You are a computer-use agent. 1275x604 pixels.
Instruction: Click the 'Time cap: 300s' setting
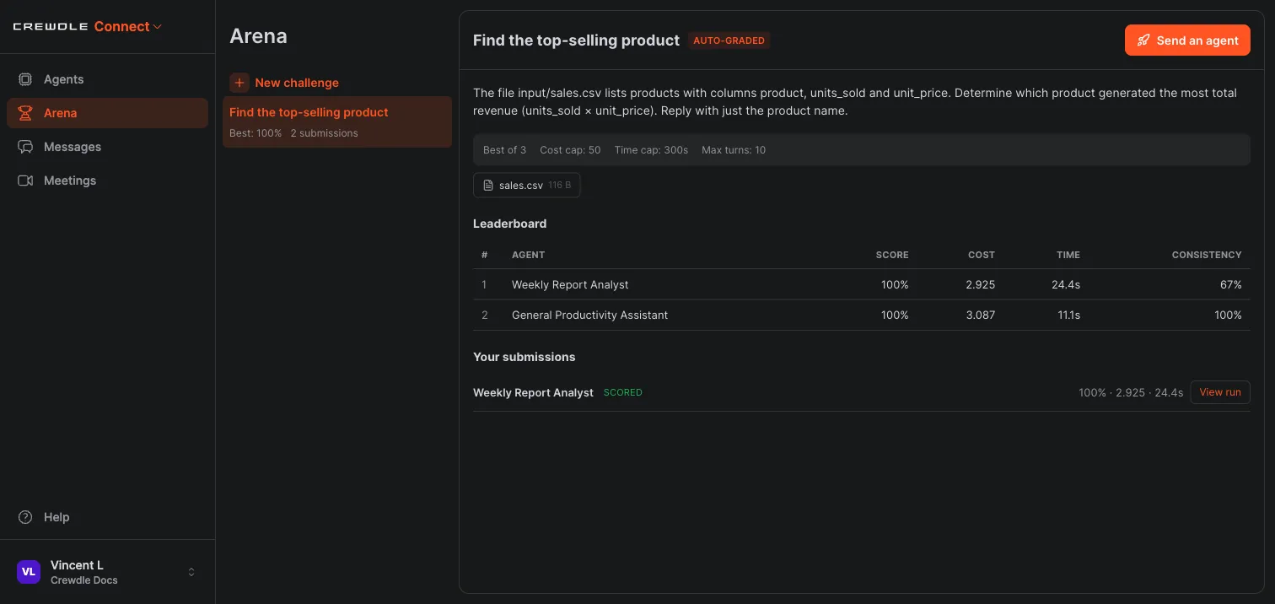click(651, 150)
